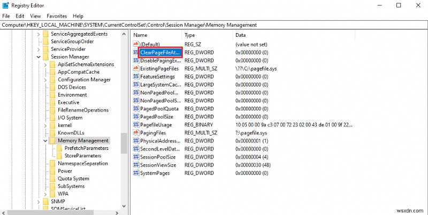Collapse the Session Manager tree node
Viewport: 428px width, 215px height.
tap(39, 57)
